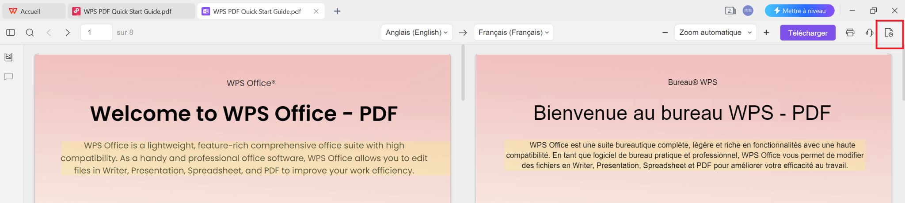This screenshot has width=905, height=203.
Task: Toggle the sidebar panel icon
Action: pyautogui.click(x=11, y=33)
